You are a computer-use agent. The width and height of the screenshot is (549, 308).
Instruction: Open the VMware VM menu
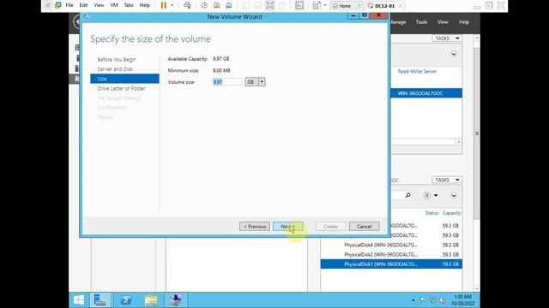[x=114, y=5]
